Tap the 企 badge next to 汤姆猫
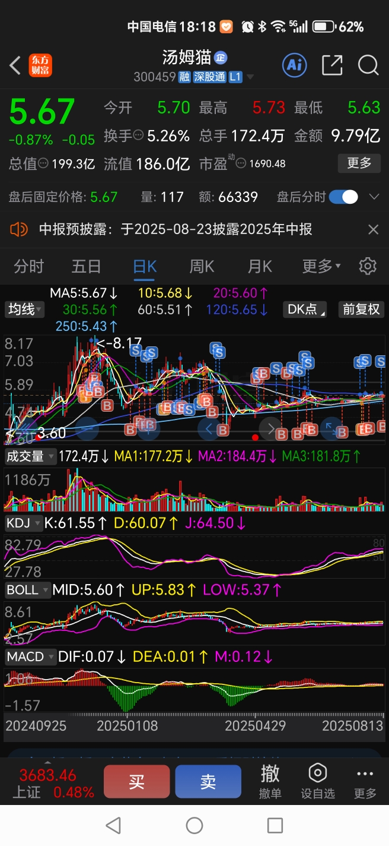Image resolution: width=389 pixels, height=846 pixels. coord(221,58)
